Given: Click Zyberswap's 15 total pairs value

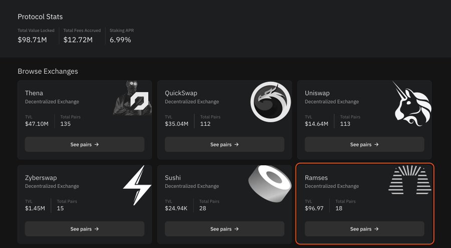Looking at the screenshot, I should (60, 208).
